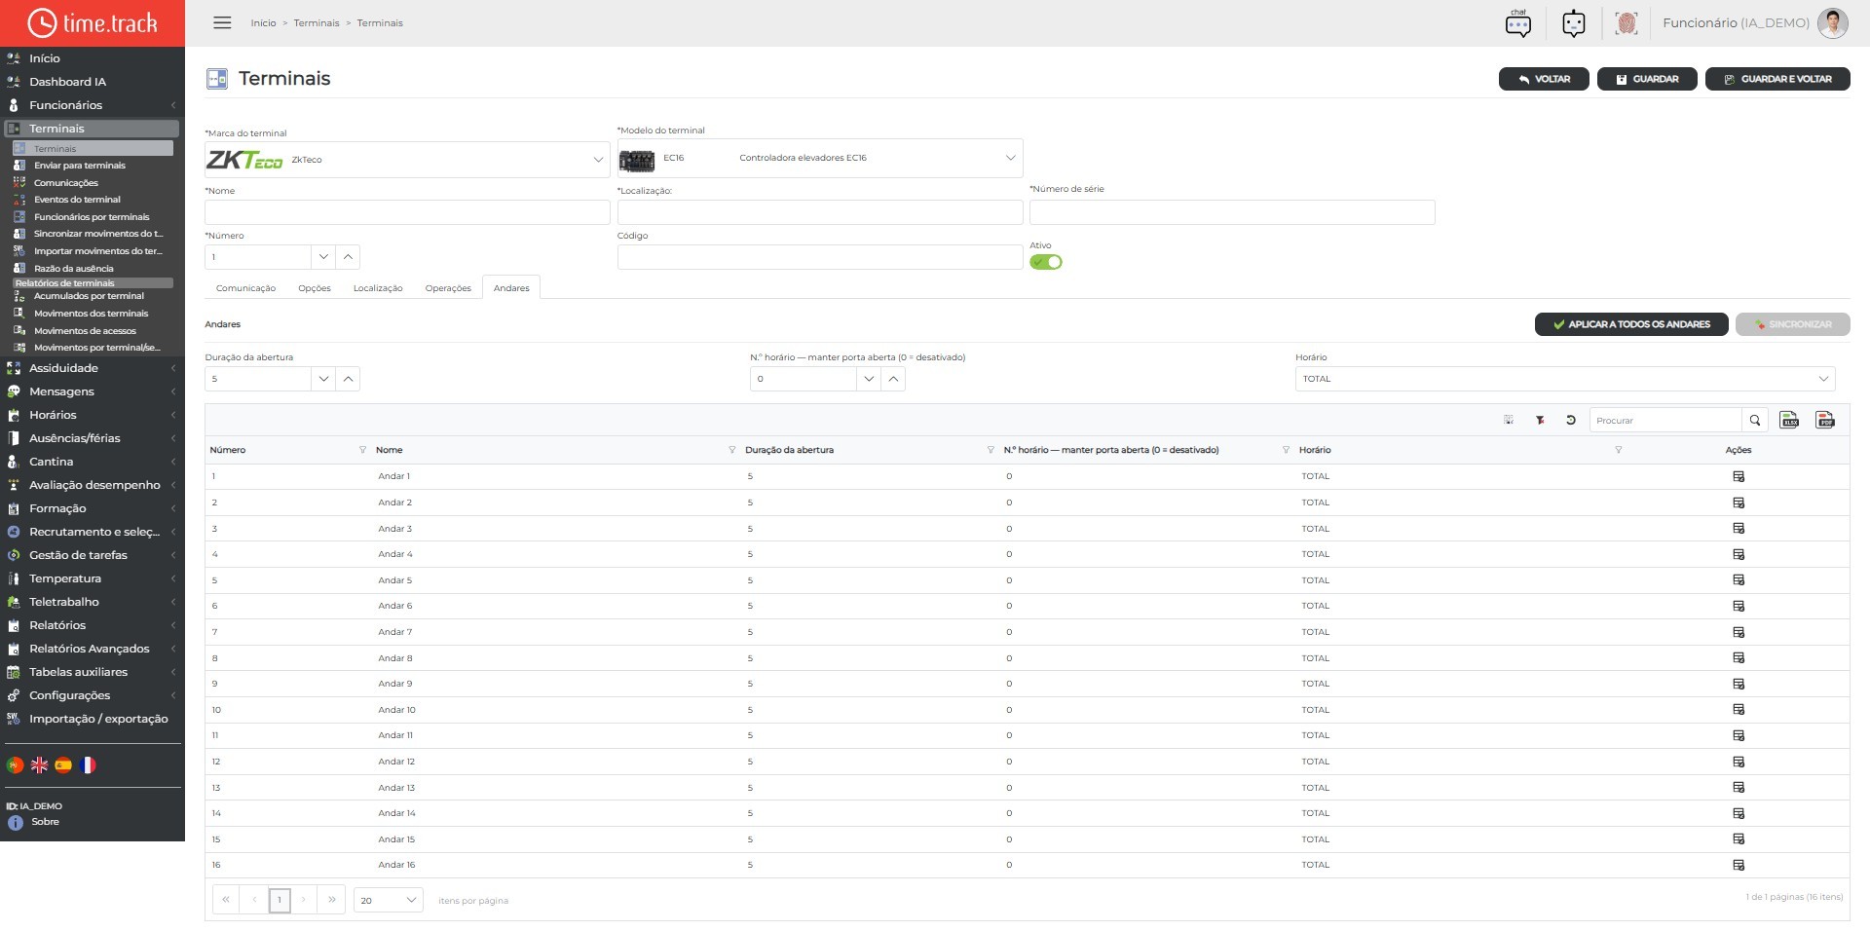Switch language to Spanish flag
The image size is (1870, 931).
click(63, 765)
